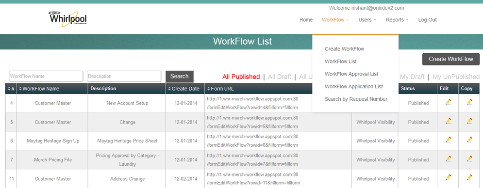Click the Search button
Screen dimensions: 483x188
coord(180,76)
